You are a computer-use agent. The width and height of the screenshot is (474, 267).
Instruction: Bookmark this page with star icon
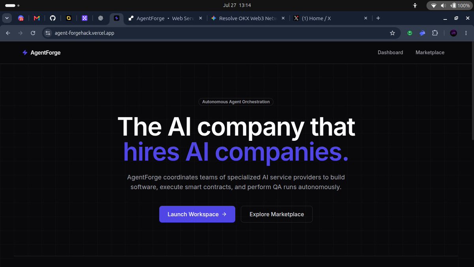392,33
